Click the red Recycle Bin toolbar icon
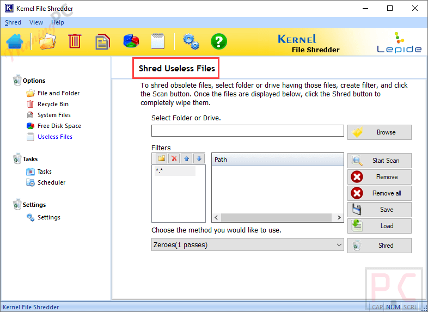Viewport: 428px width, 312px height. (x=75, y=41)
